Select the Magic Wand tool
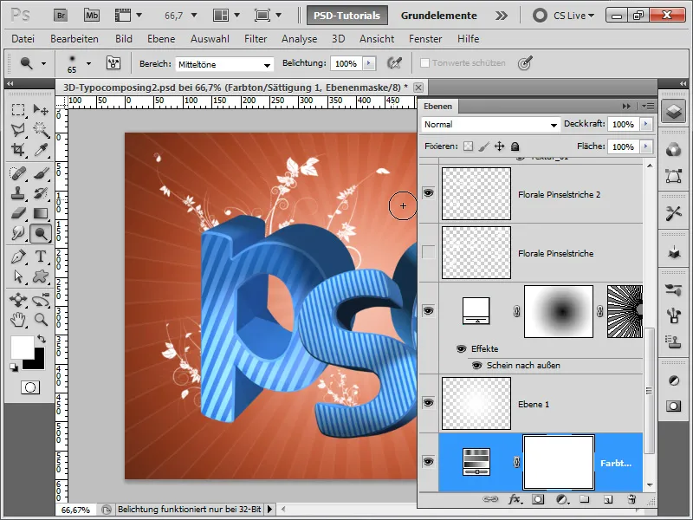 pos(41,129)
